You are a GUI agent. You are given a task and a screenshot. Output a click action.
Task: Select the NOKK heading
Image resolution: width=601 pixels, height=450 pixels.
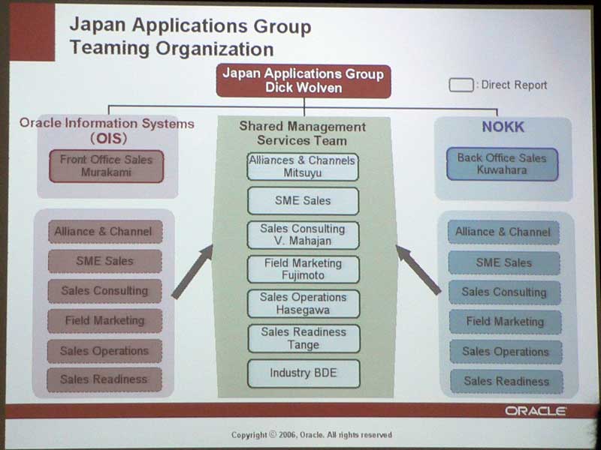503,127
